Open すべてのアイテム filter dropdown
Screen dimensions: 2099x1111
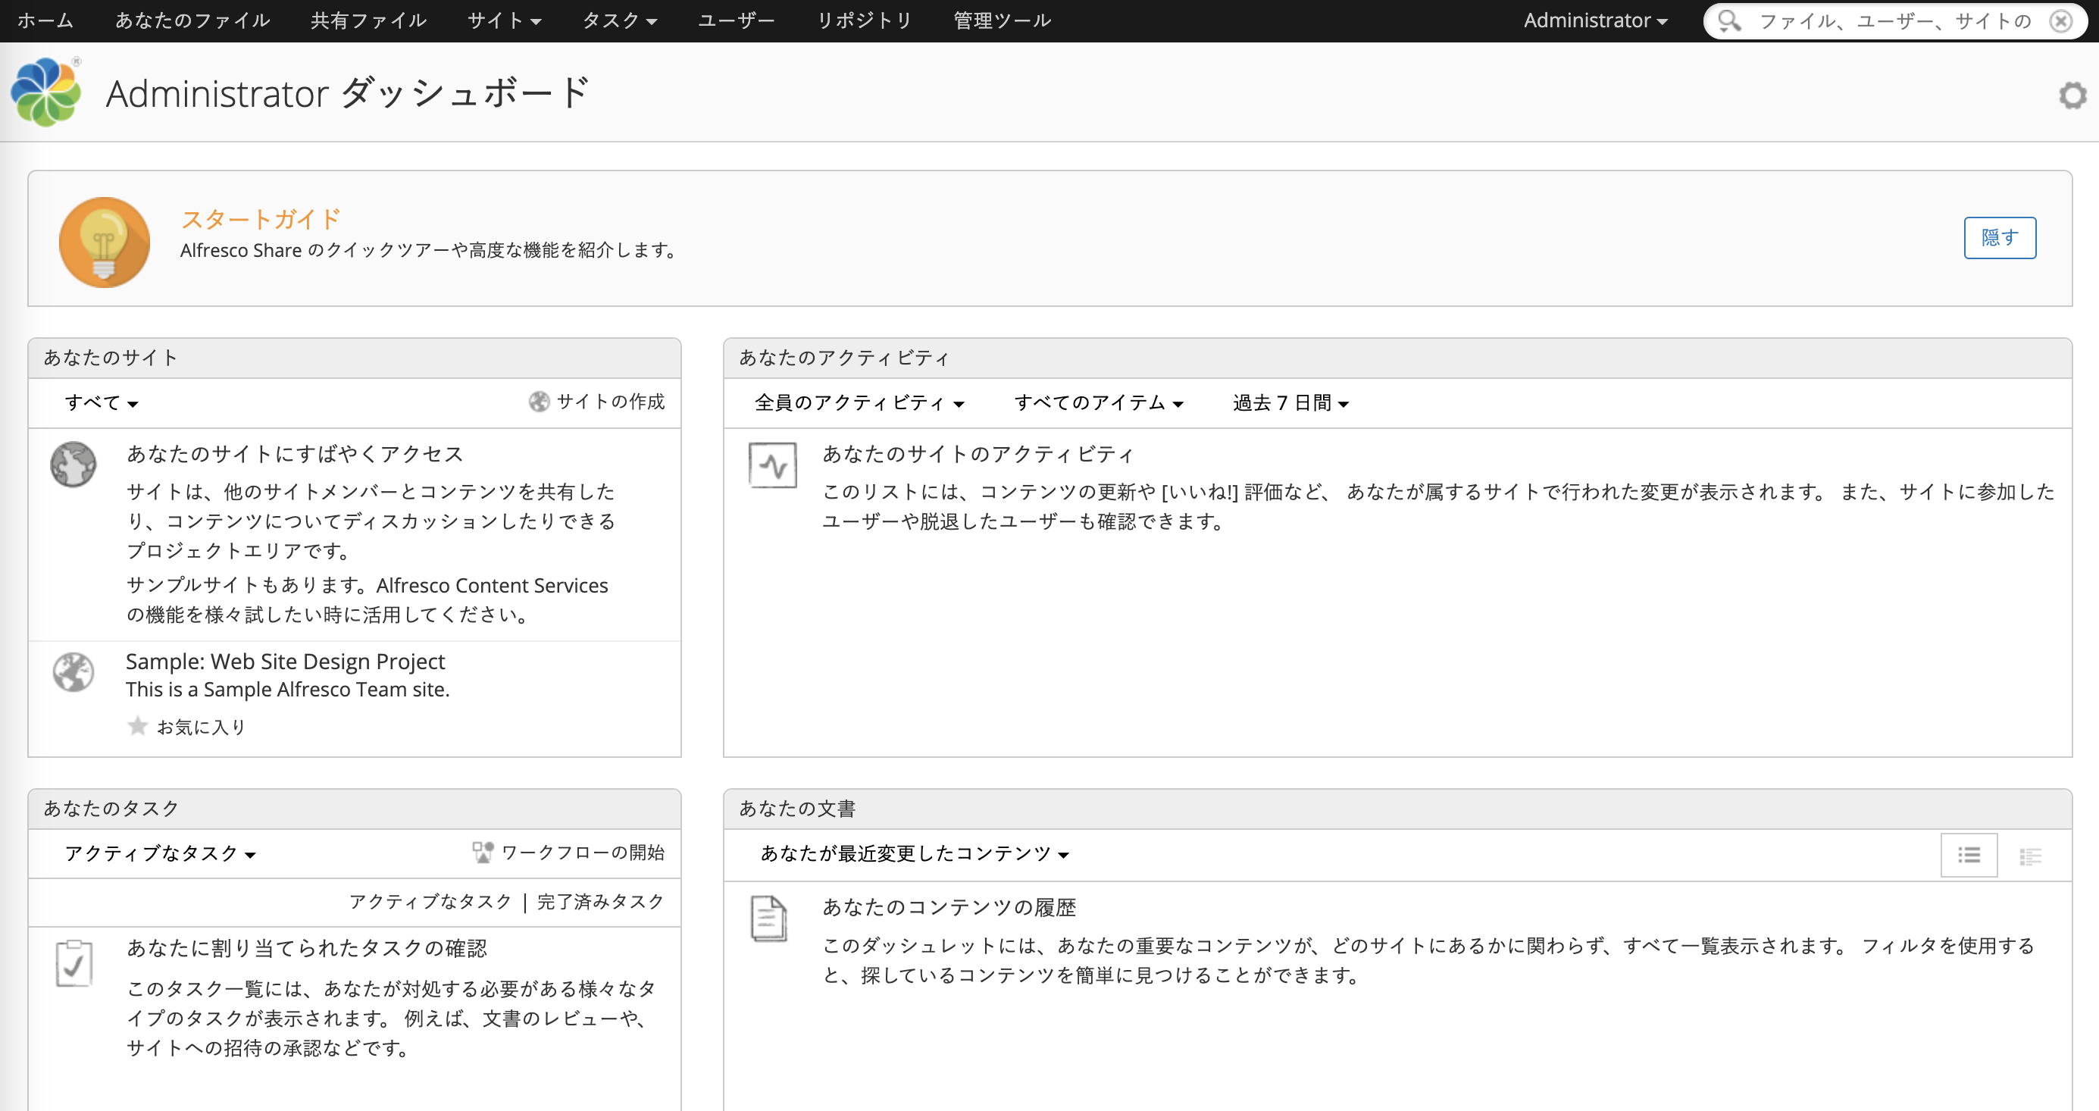click(1099, 402)
